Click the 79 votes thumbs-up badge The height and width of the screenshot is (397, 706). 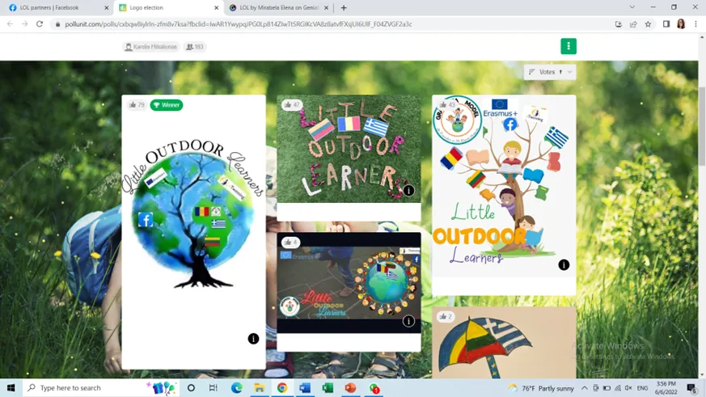137,105
